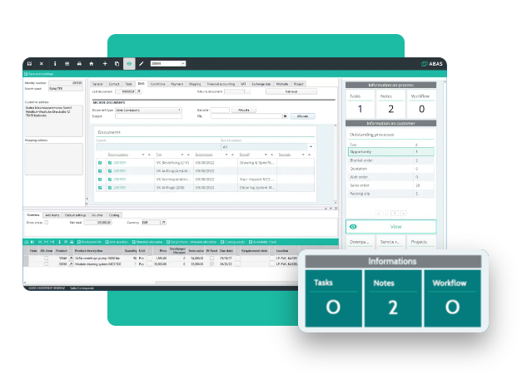Image resolution: width=527 pixels, height=374 pixels.
Task: Toggle the view mode eye icon in the toolbar
Action: coord(129,64)
